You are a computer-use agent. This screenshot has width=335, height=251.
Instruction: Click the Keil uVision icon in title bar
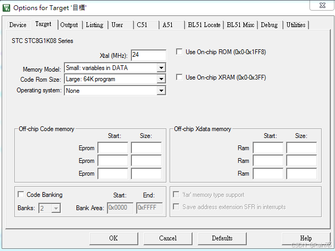tap(6, 8)
